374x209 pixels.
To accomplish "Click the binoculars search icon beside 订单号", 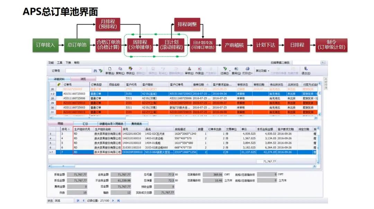I will 95,71.
